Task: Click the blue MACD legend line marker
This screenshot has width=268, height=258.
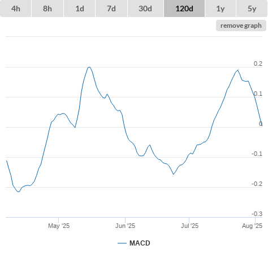Action: (x=122, y=243)
